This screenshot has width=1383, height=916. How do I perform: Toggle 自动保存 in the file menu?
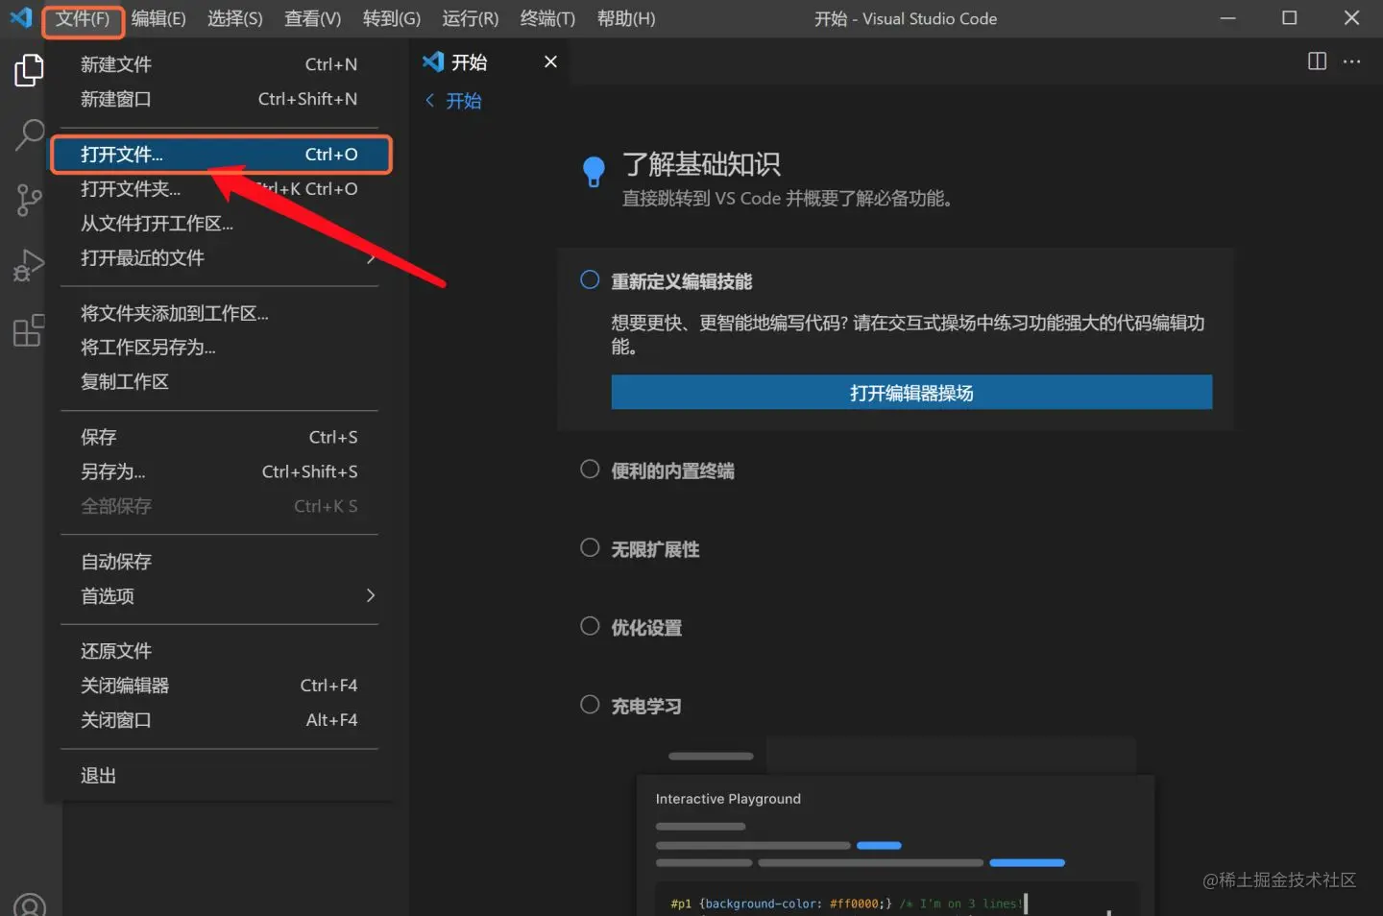tap(220, 562)
